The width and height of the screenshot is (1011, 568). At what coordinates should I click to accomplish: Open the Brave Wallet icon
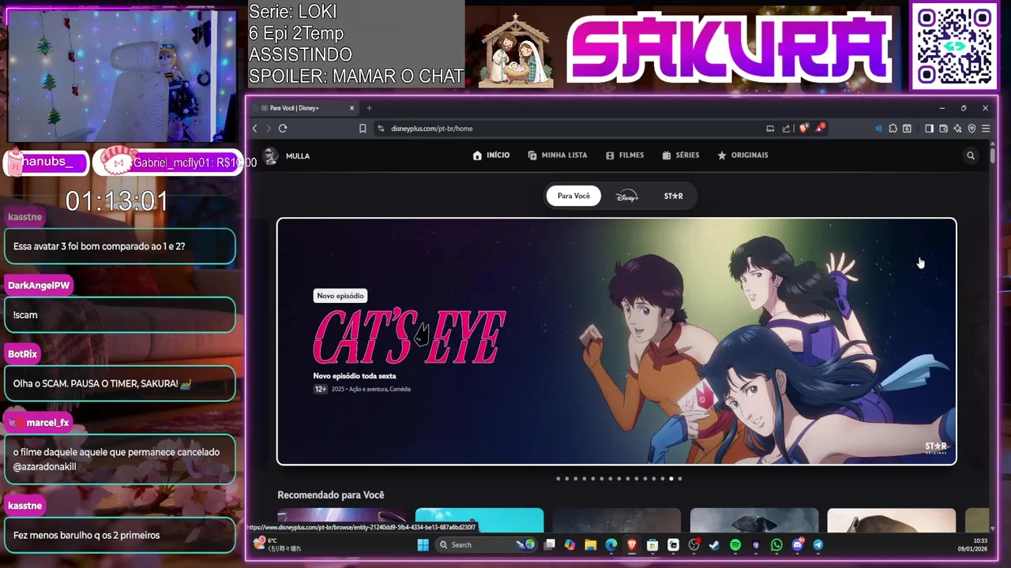(943, 129)
